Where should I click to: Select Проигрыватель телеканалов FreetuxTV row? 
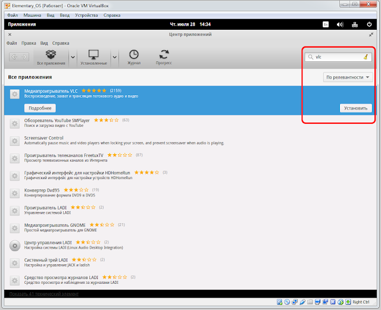point(190,158)
